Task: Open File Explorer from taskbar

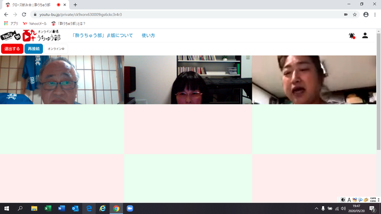Action: click(x=34, y=209)
